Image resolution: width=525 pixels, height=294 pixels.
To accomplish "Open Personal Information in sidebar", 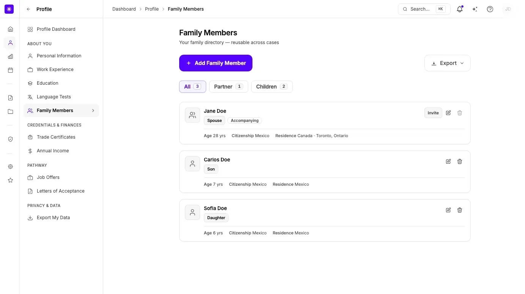I will click(61, 56).
